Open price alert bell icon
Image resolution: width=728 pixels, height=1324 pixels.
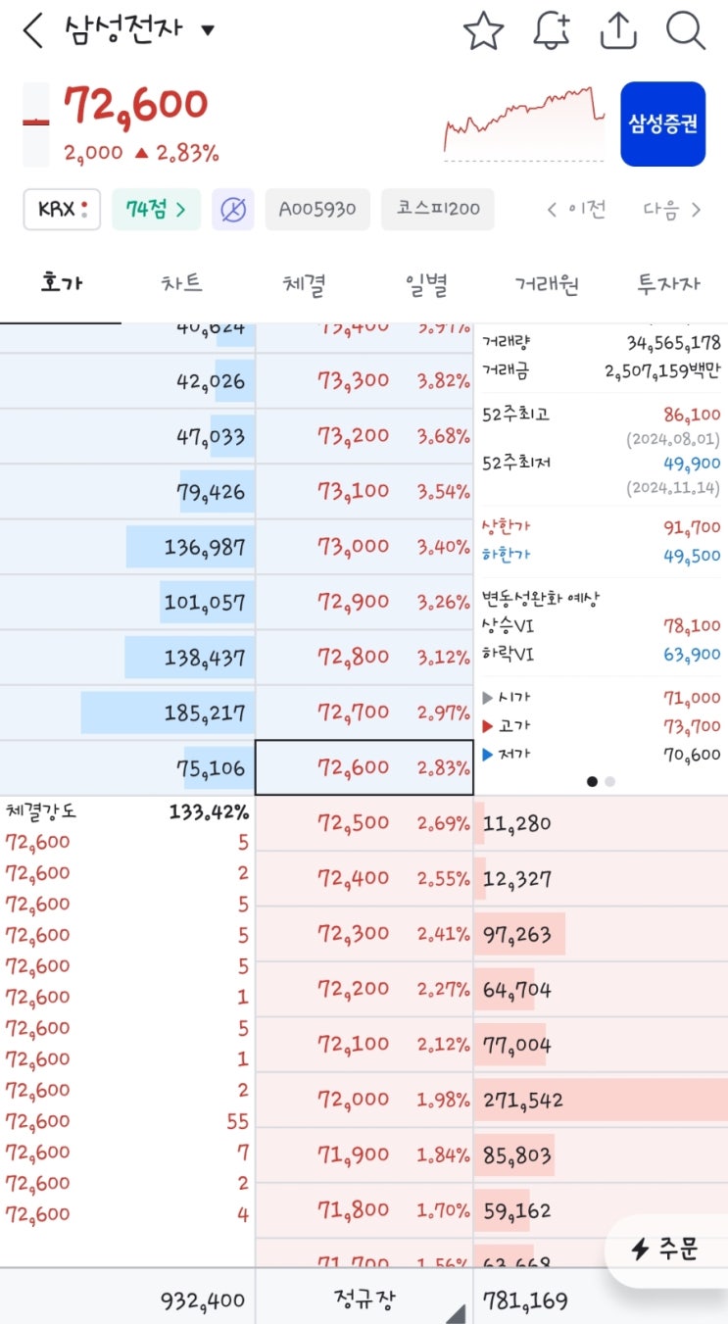click(x=552, y=31)
